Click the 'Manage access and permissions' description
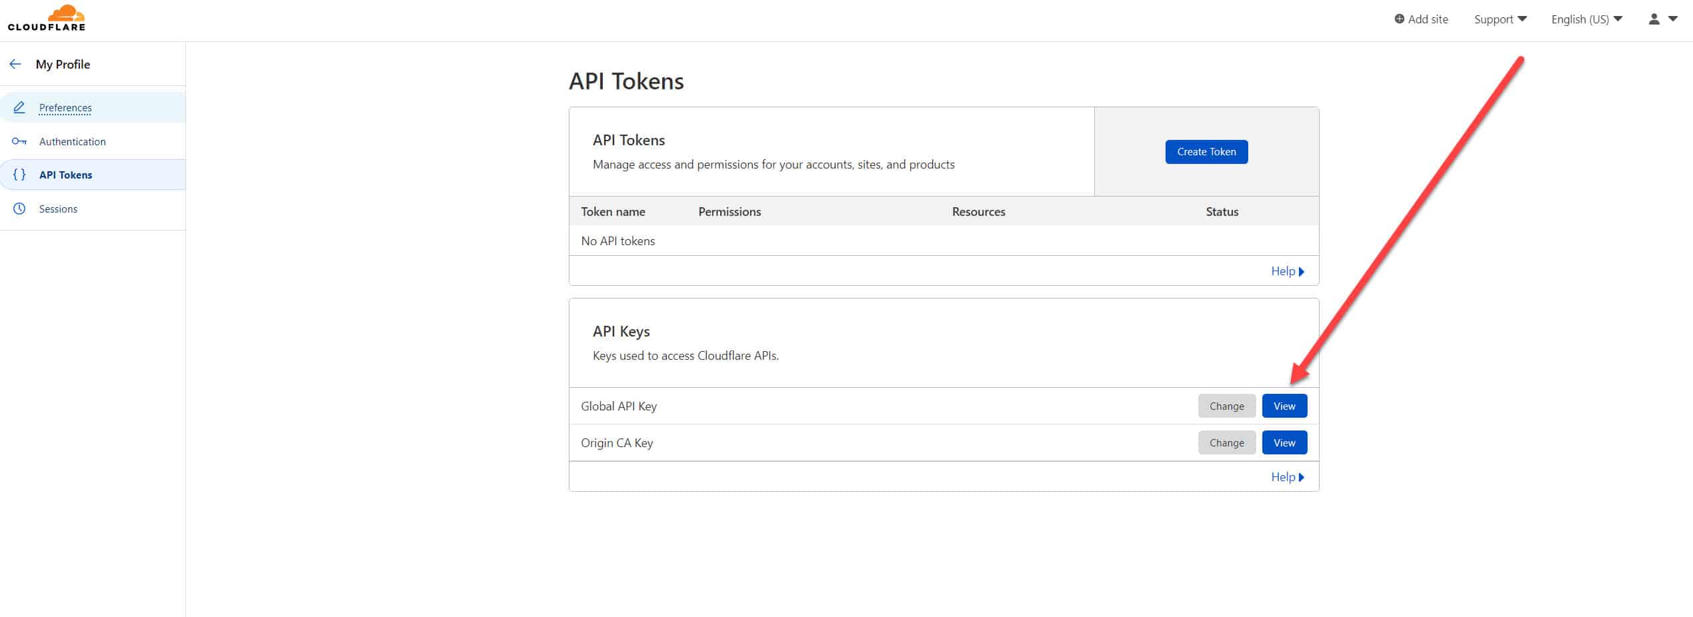This screenshot has height=617, width=1693. point(773,165)
